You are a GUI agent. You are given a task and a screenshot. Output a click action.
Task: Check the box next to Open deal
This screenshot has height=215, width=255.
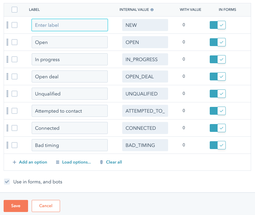(14, 76)
